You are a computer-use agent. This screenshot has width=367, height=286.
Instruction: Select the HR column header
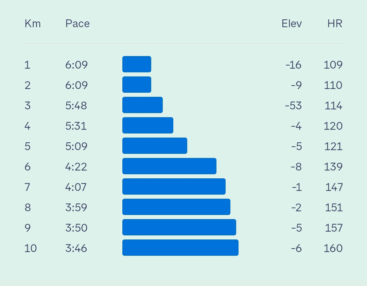click(335, 24)
